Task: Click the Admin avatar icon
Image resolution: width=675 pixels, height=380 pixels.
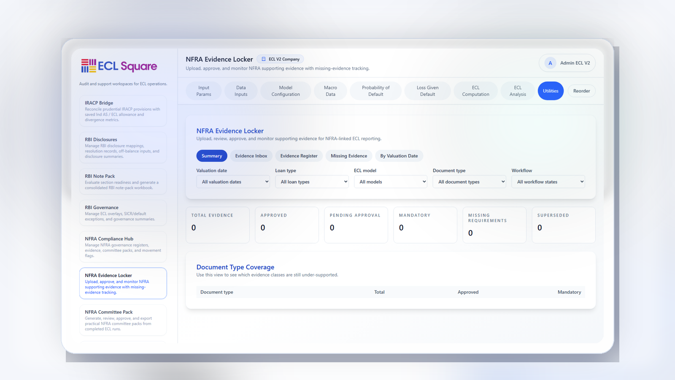Action: pyautogui.click(x=550, y=63)
